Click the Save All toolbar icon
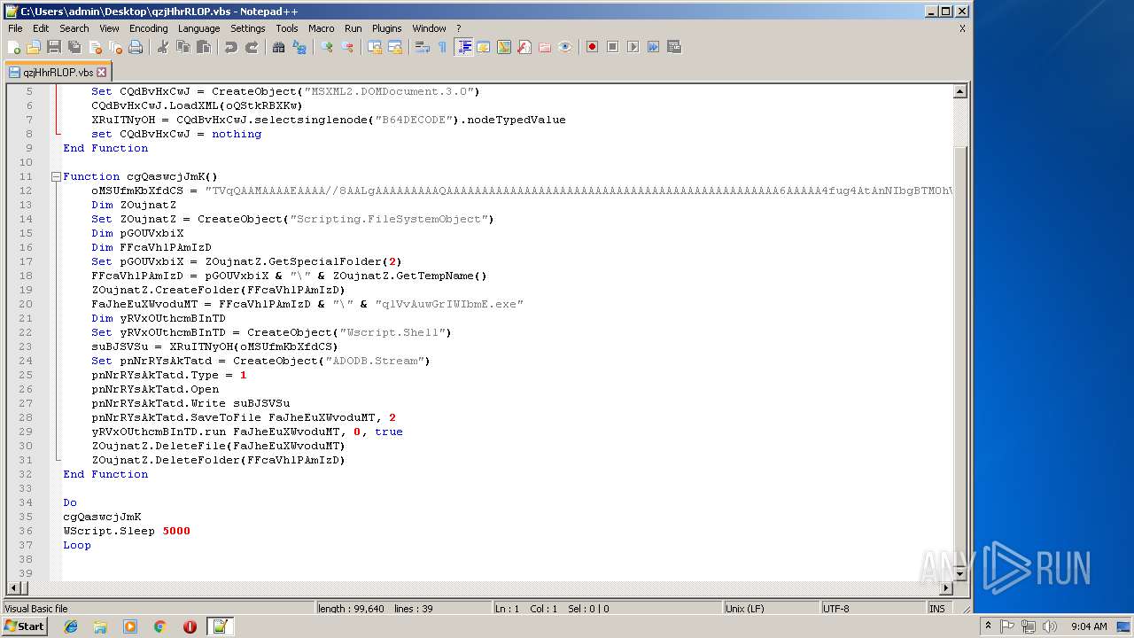The height and width of the screenshot is (638, 1134). 74,47
